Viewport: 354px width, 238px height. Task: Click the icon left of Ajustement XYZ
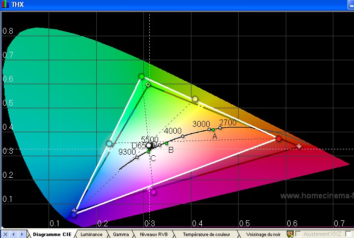click(x=290, y=234)
